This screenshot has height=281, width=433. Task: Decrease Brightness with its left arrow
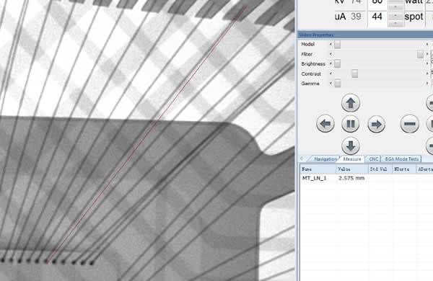pos(331,63)
